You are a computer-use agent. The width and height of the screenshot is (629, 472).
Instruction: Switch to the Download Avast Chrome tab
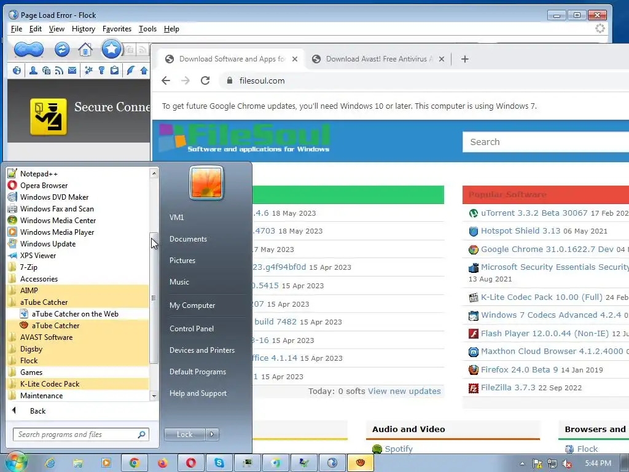377,59
